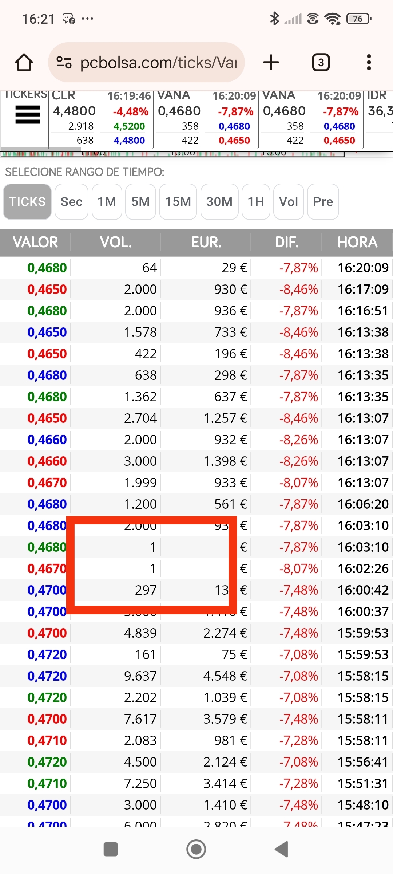Open the TICKERS hamburger menu
The image size is (393, 874).
[x=27, y=115]
